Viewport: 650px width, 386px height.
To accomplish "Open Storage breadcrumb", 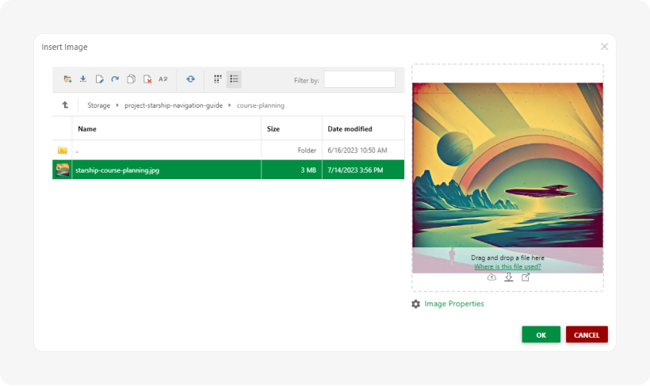I will coord(98,105).
